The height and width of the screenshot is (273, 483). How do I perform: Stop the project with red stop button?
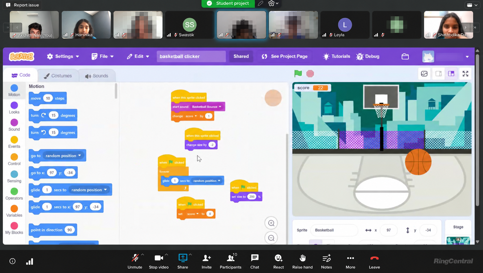tap(310, 74)
